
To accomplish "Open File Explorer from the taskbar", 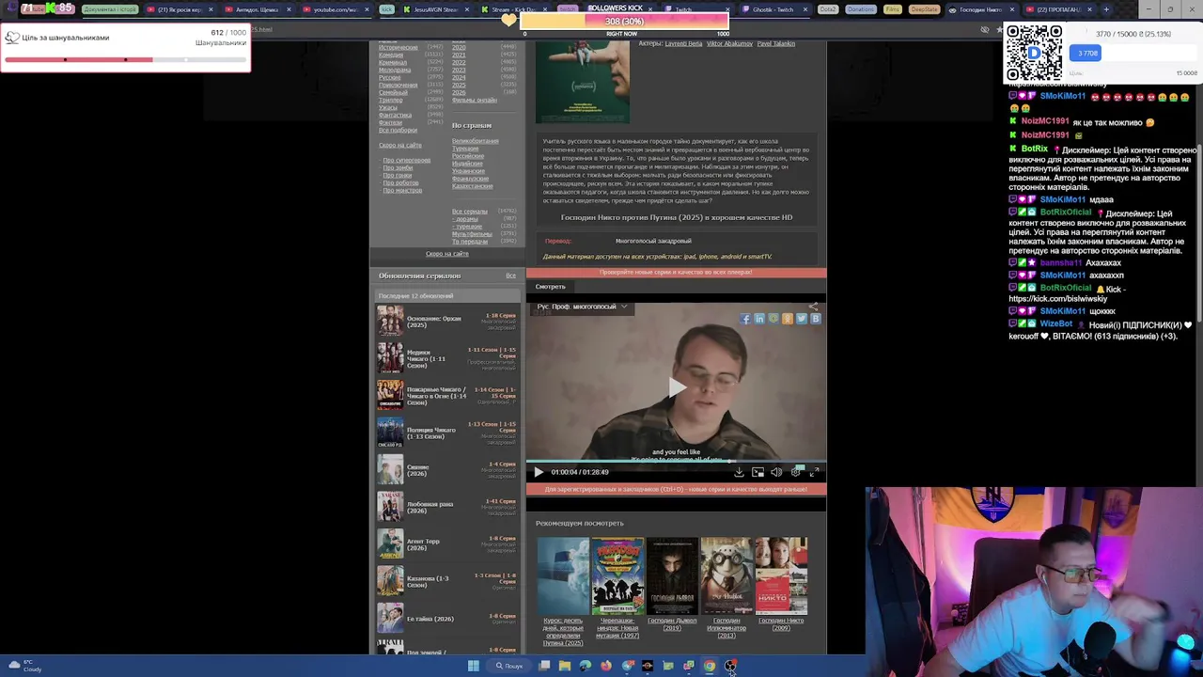I will tap(565, 666).
